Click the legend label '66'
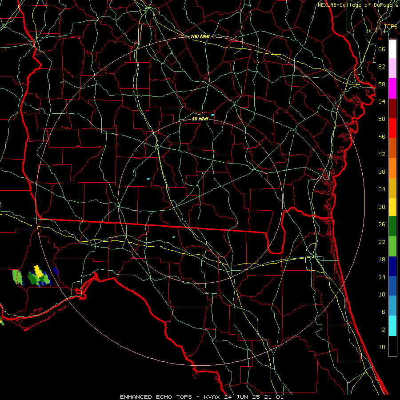The width and height of the screenshot is (400, 400). pos(382,49)
